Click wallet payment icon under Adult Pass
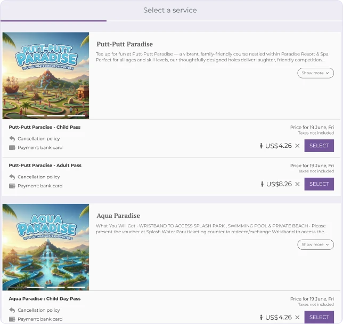Viewport: 343px width, 324px height. [12, 186]
